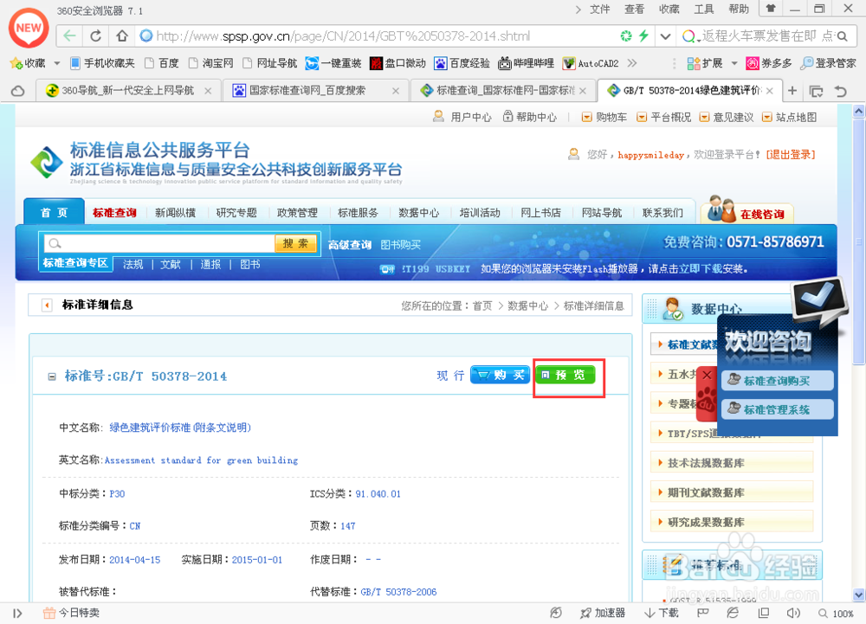Open the replaced standard GB/T 50378-2006 link

pos(398,592)
